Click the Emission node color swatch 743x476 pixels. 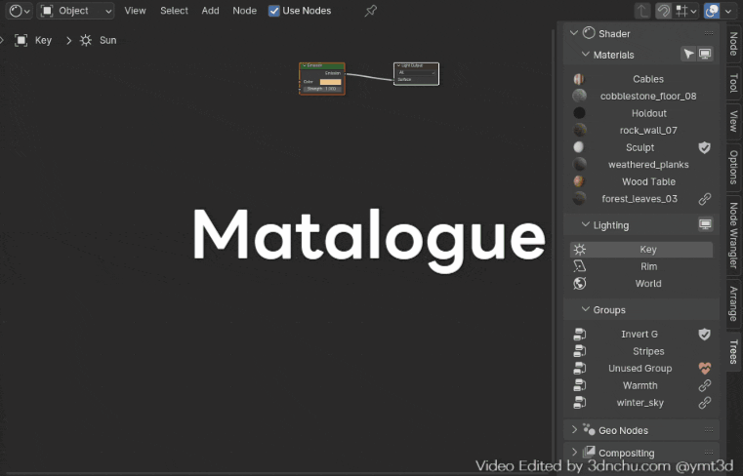pos(330,82)
